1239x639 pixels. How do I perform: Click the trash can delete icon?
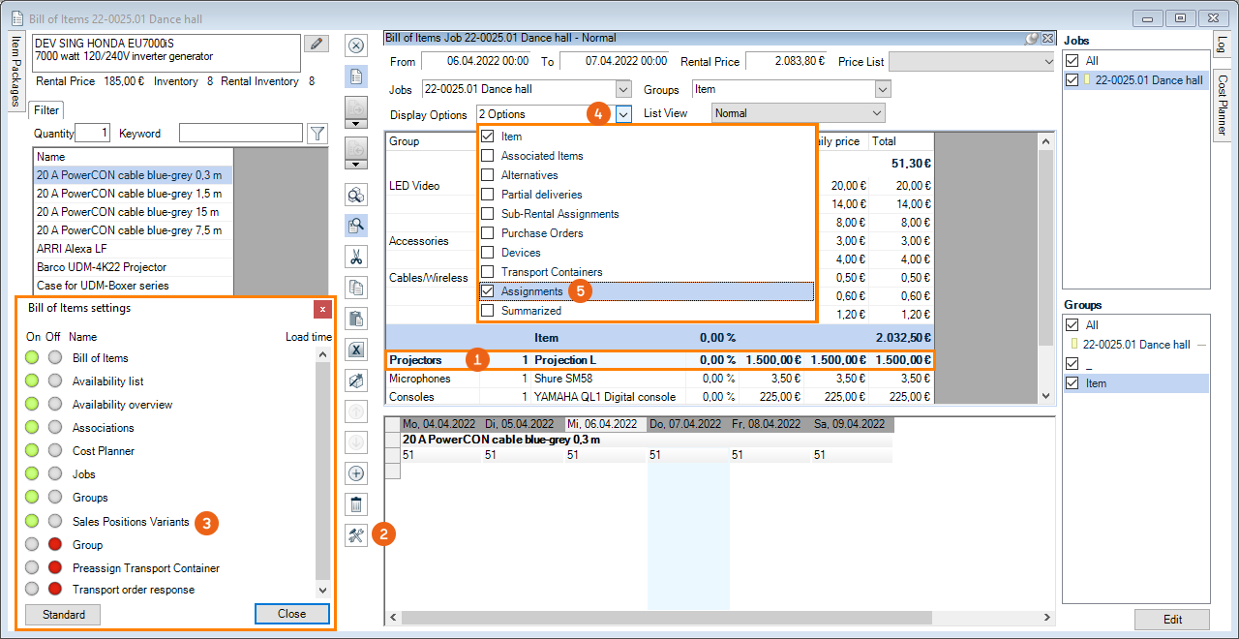pos(356,503)
